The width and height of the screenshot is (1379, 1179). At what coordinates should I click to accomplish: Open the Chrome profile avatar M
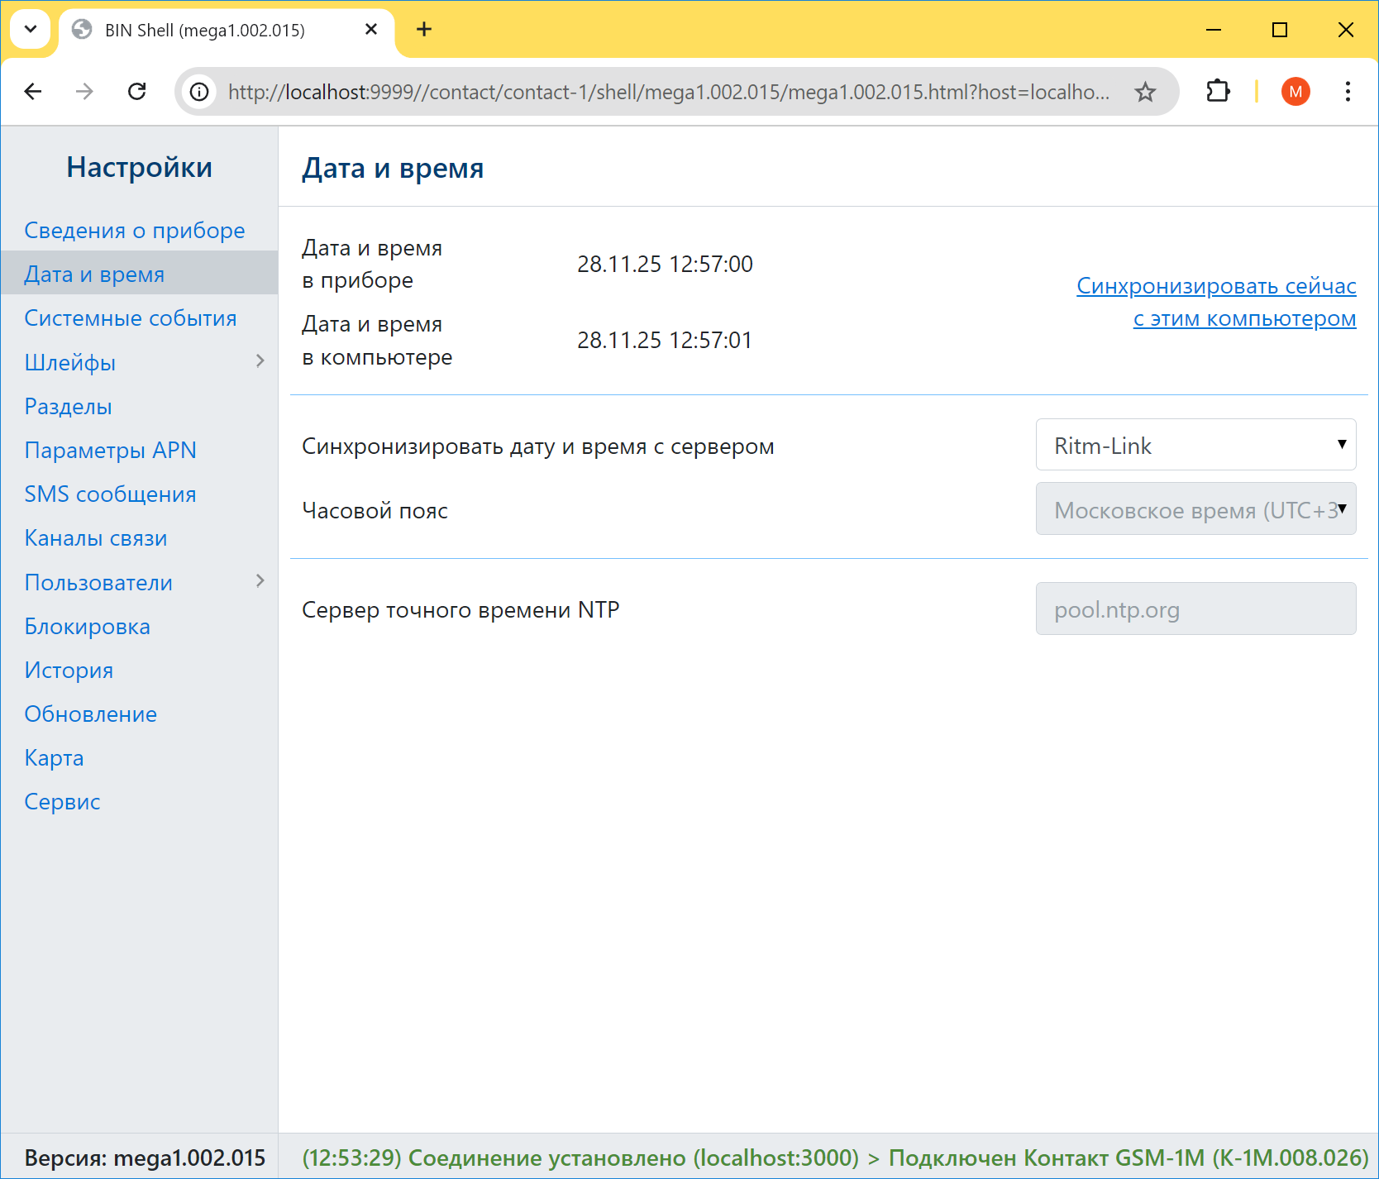click(1295, 92)
